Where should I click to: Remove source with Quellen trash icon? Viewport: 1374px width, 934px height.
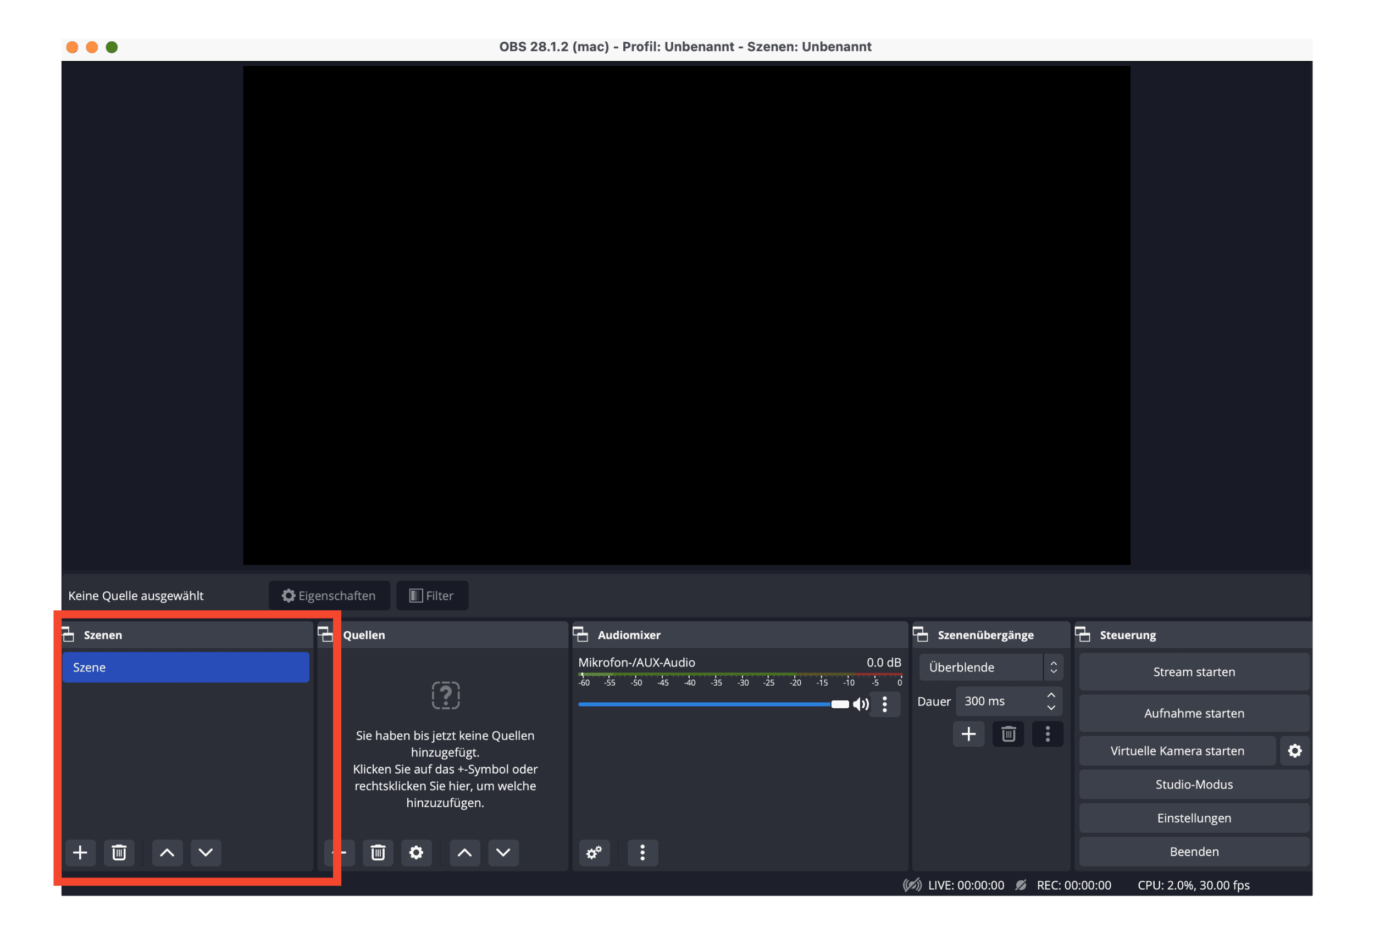(378, 853)
